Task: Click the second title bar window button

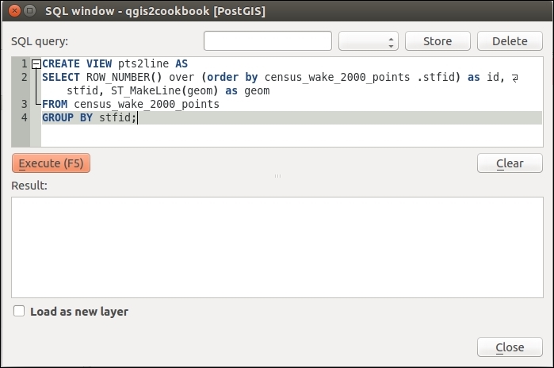Action: click(x=29, y=11)
